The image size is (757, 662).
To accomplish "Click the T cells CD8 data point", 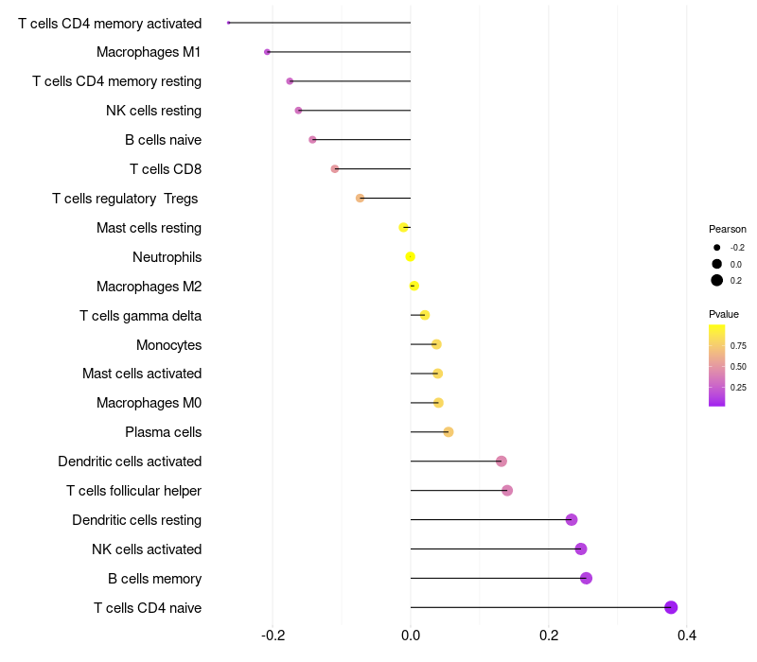I will click(335, 169).
